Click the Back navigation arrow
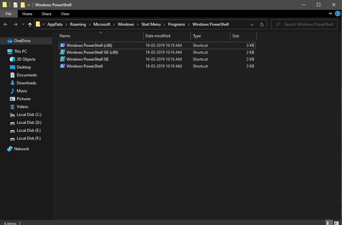 point(6,24)
